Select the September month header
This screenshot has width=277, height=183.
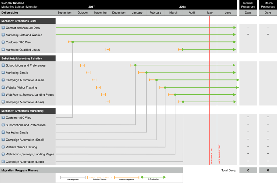[x=64, y=12]
